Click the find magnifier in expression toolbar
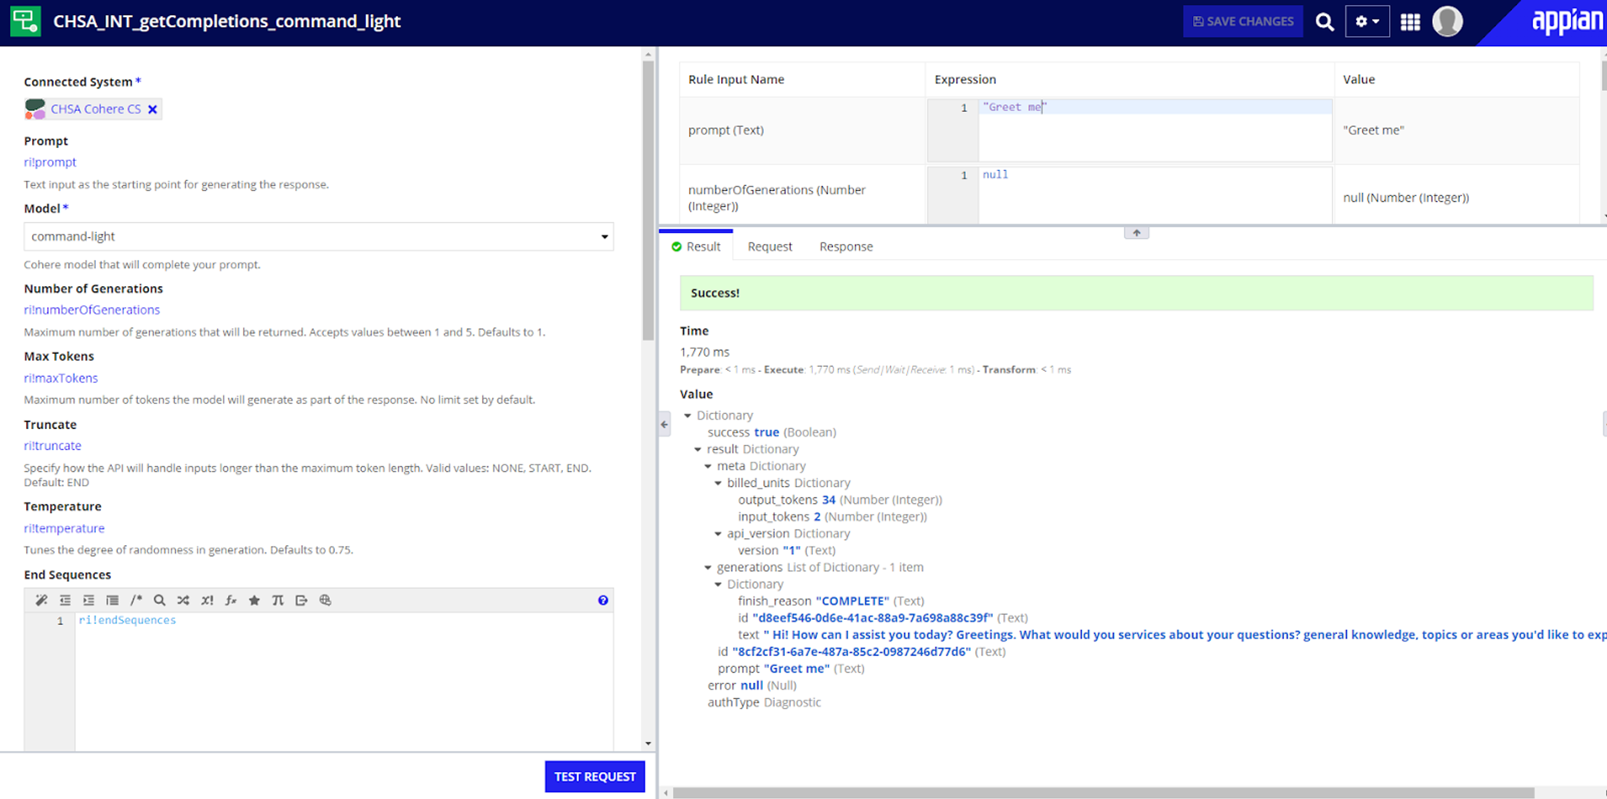Screen dimensions: 1607x799 coord(160,600)
